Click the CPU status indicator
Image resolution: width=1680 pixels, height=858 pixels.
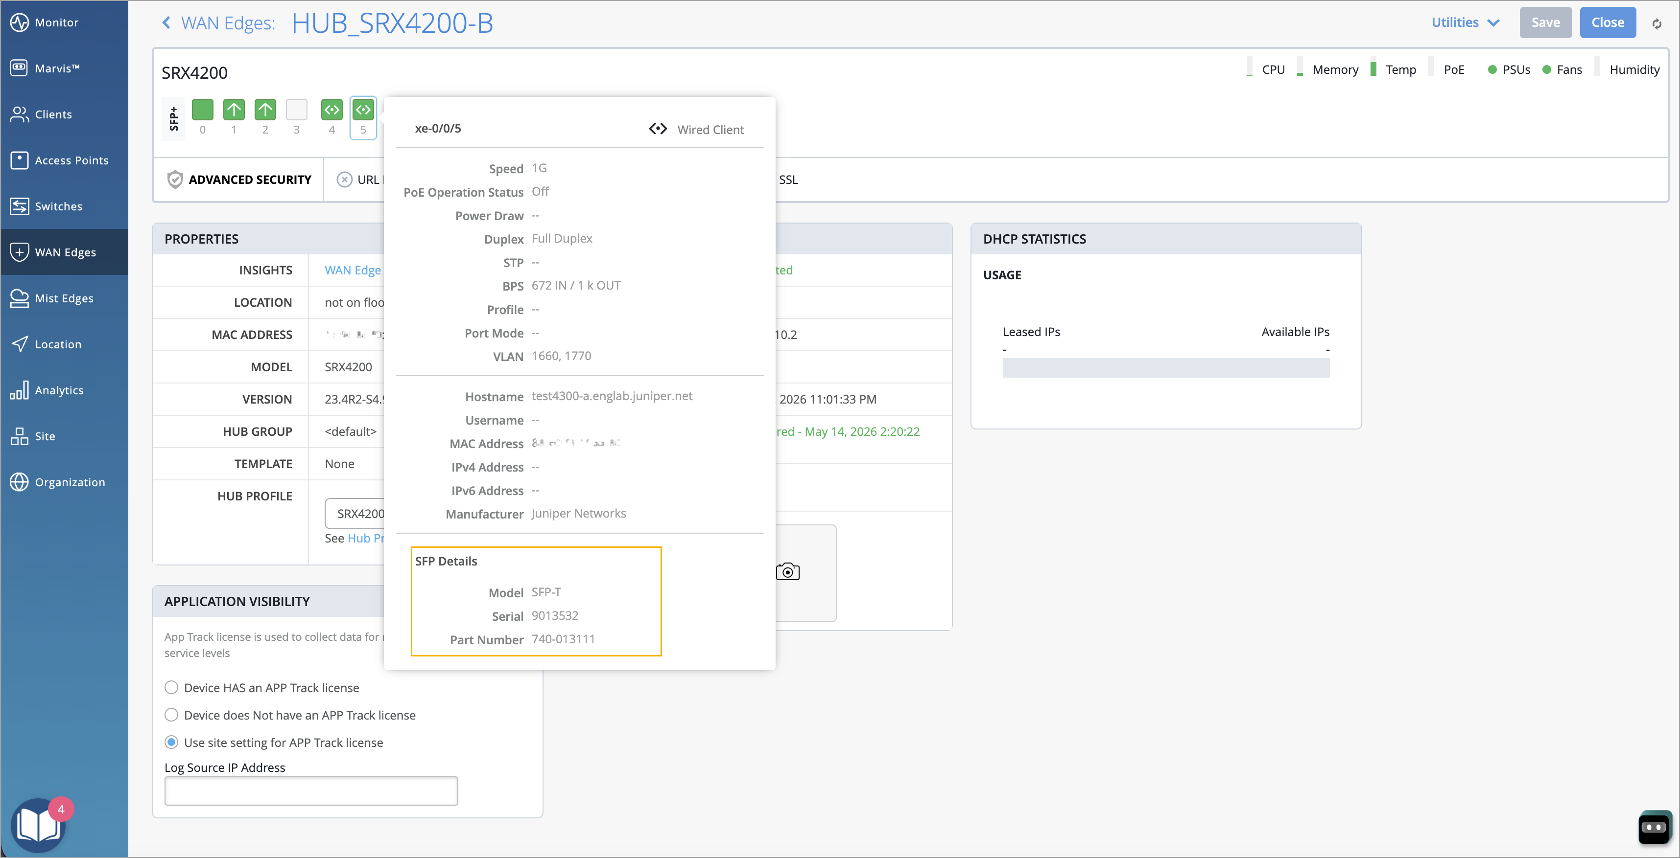point(1267,69)
